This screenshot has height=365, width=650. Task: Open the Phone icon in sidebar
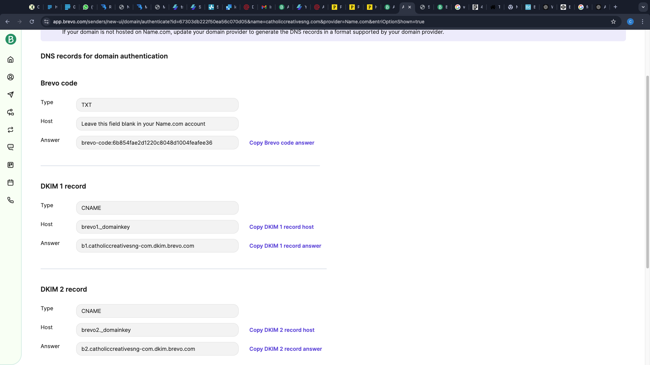point(10,200)
